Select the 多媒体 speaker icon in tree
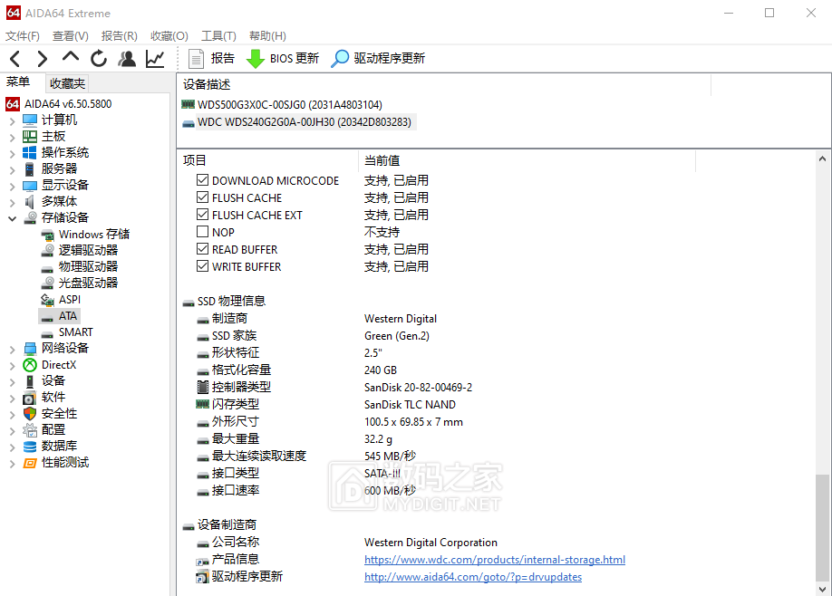The width and height of the screenshot is (832, 596). tap(30, 201)
